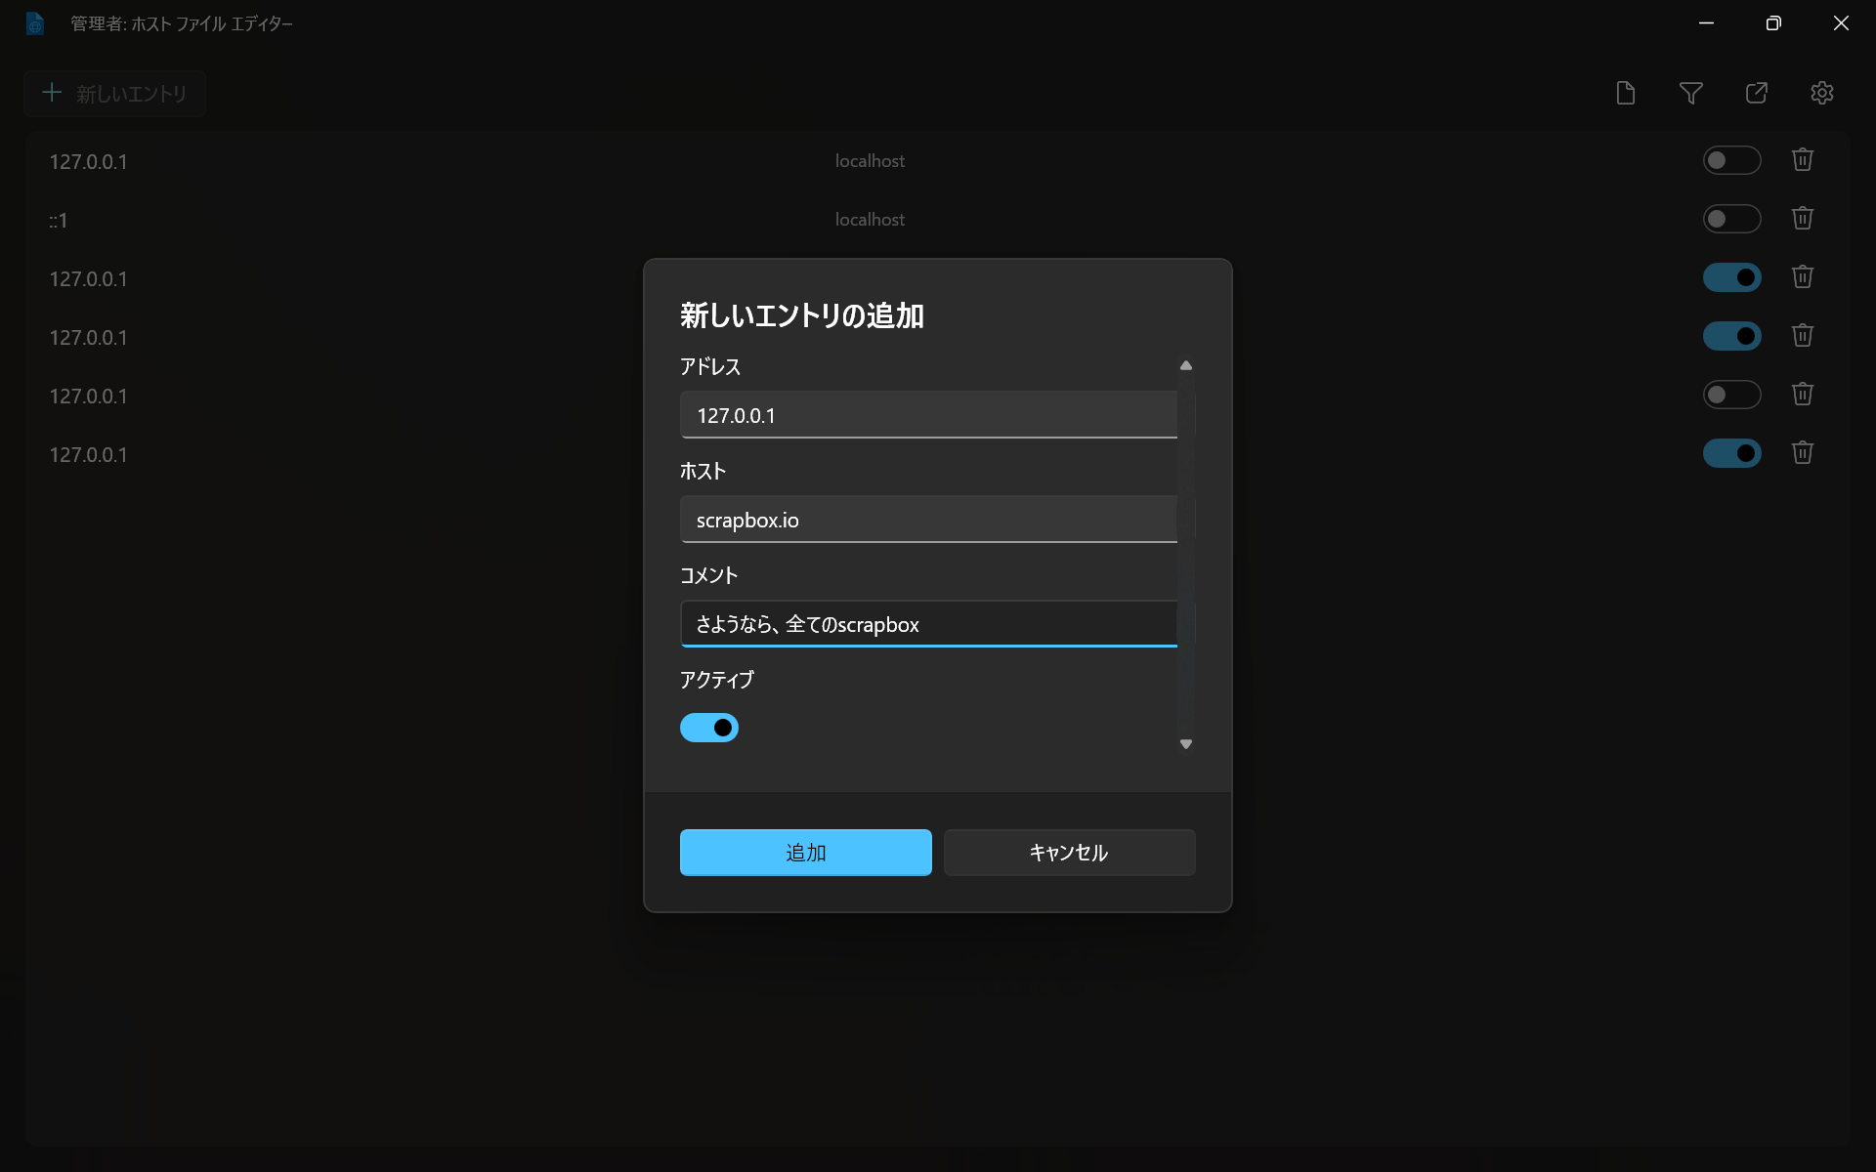Delete the first 127.0.0.1 localhost entry
The image size is (1876, 1172).
pos(1802,160)
